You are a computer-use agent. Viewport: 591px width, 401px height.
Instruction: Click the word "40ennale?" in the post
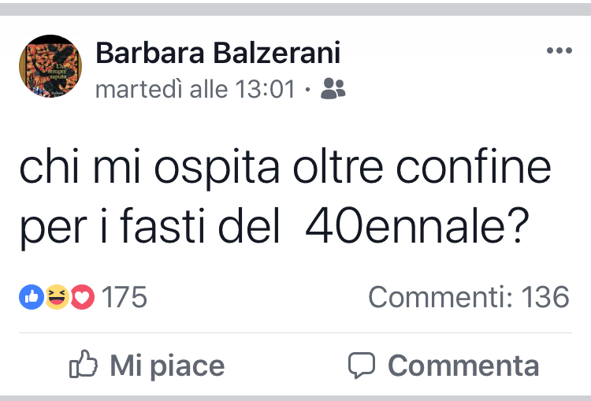(x=415, y=227)
